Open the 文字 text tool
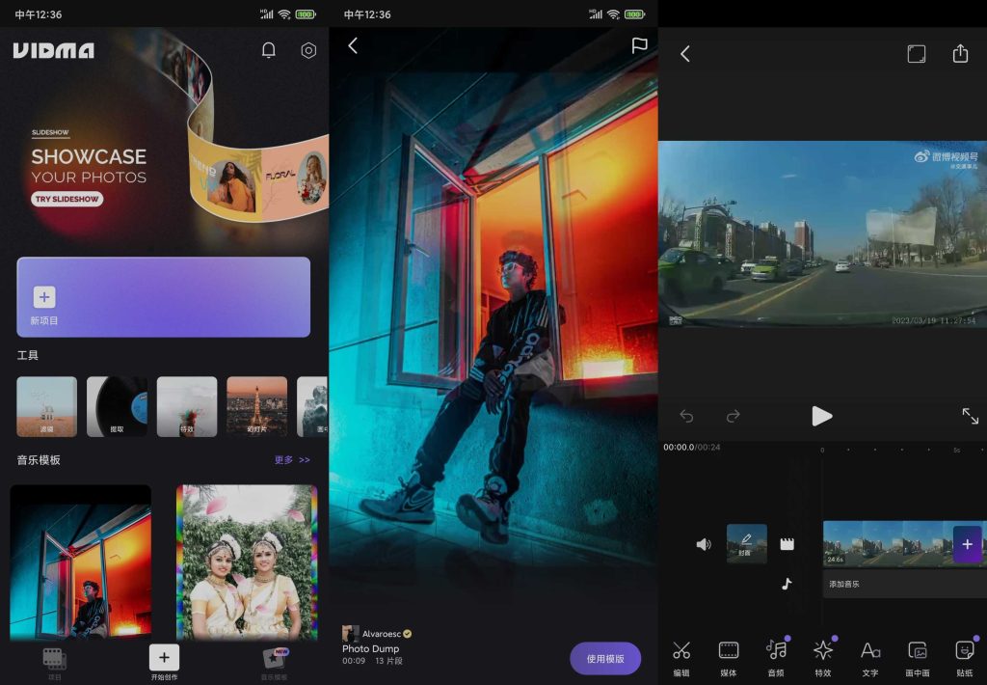The height and width of the screenshot is (685, 987). pos(870,656)
